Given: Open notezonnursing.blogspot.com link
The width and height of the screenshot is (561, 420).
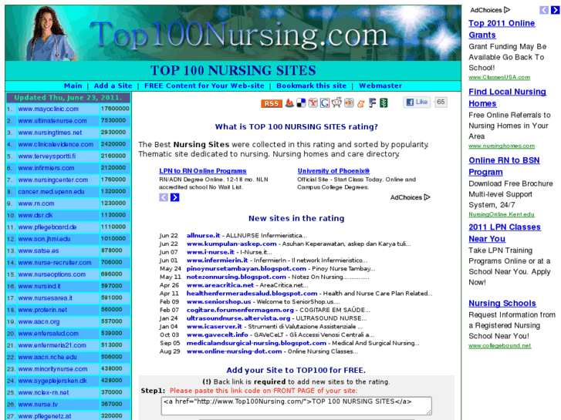Looking at the screenshot, I should (236, 277).
